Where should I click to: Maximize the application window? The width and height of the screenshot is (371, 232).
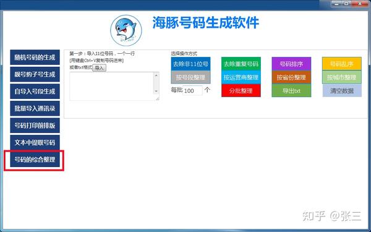pos(346,3)
